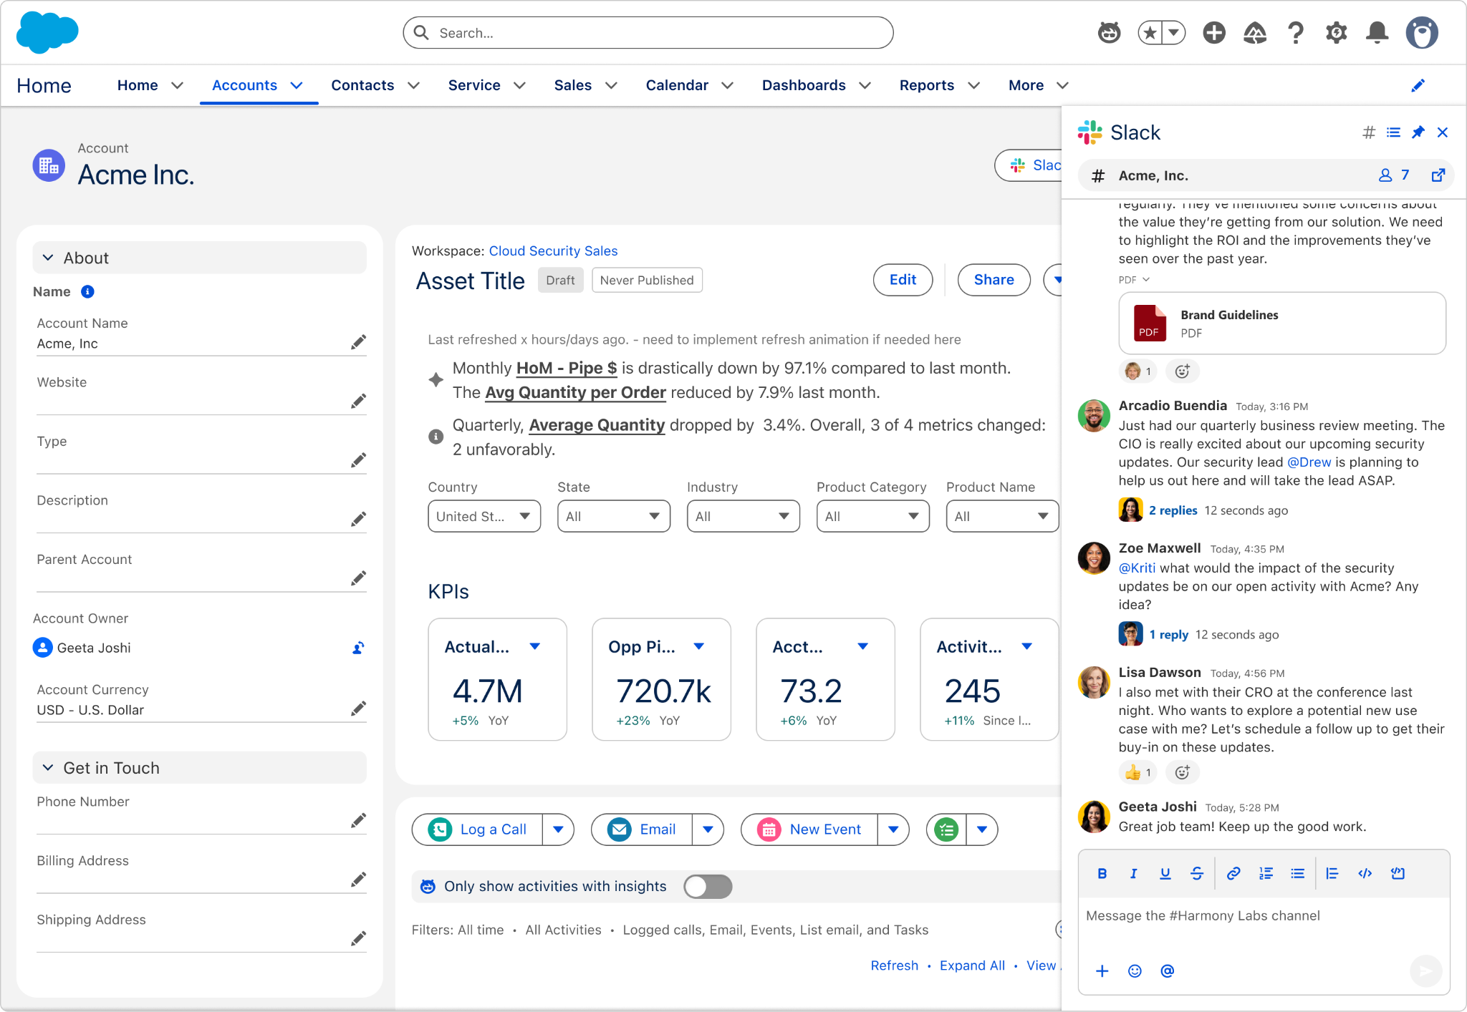Image resolution: width=1467 pixels, height=1012 pixels.
Task: Open the Country dropdown
Action: click(484, 516)
